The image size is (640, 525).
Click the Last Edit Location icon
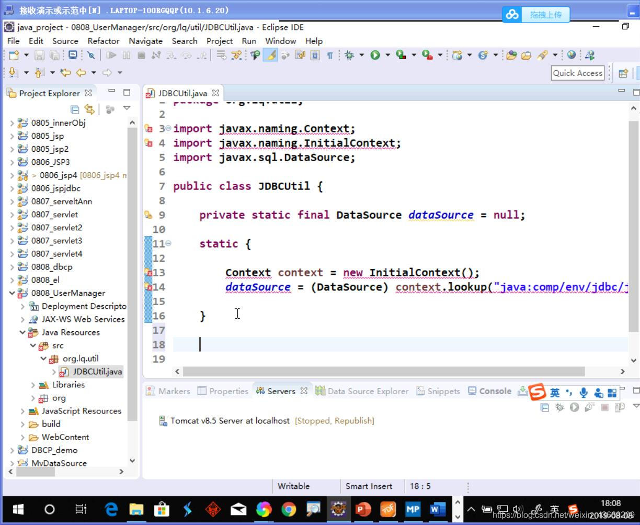(65, 73)
